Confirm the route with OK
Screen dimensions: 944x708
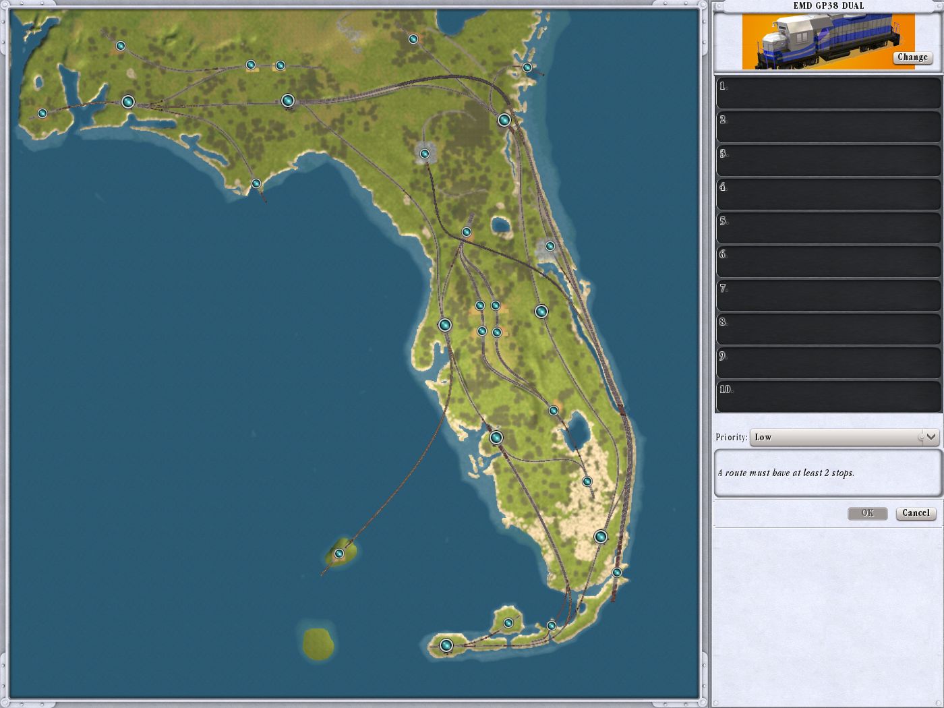coord(867,513)
